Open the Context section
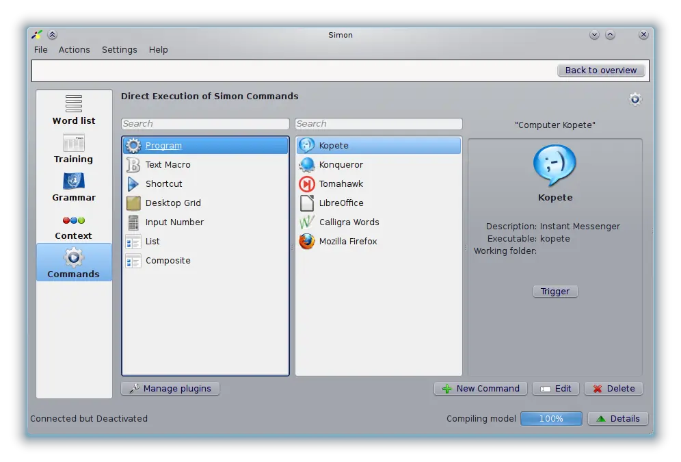Viewport: 681px width, 462px height. (74, 224)
